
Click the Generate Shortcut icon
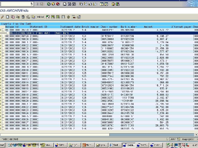pos(106,4)
